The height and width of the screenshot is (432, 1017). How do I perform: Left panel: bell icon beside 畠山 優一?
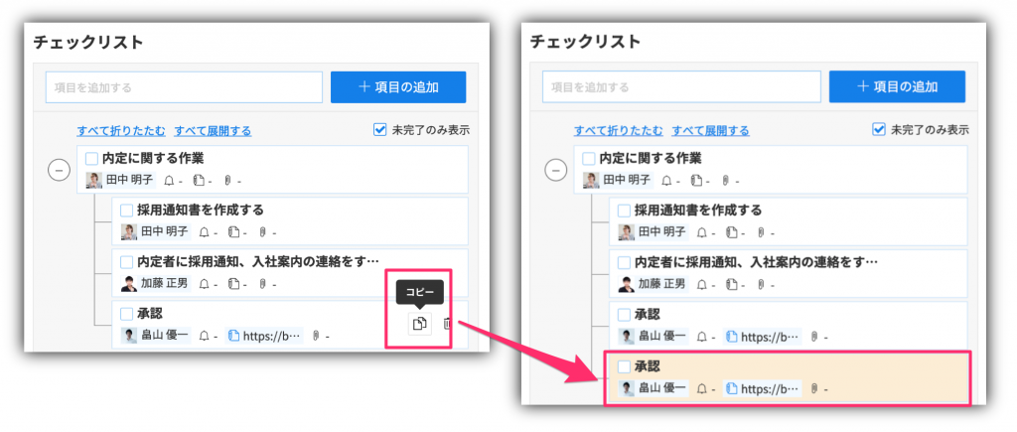[205, 336]
